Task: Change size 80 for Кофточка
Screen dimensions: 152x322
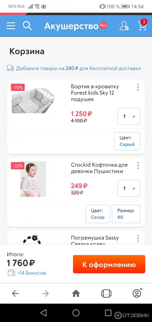Action: (x=126, y=214)
